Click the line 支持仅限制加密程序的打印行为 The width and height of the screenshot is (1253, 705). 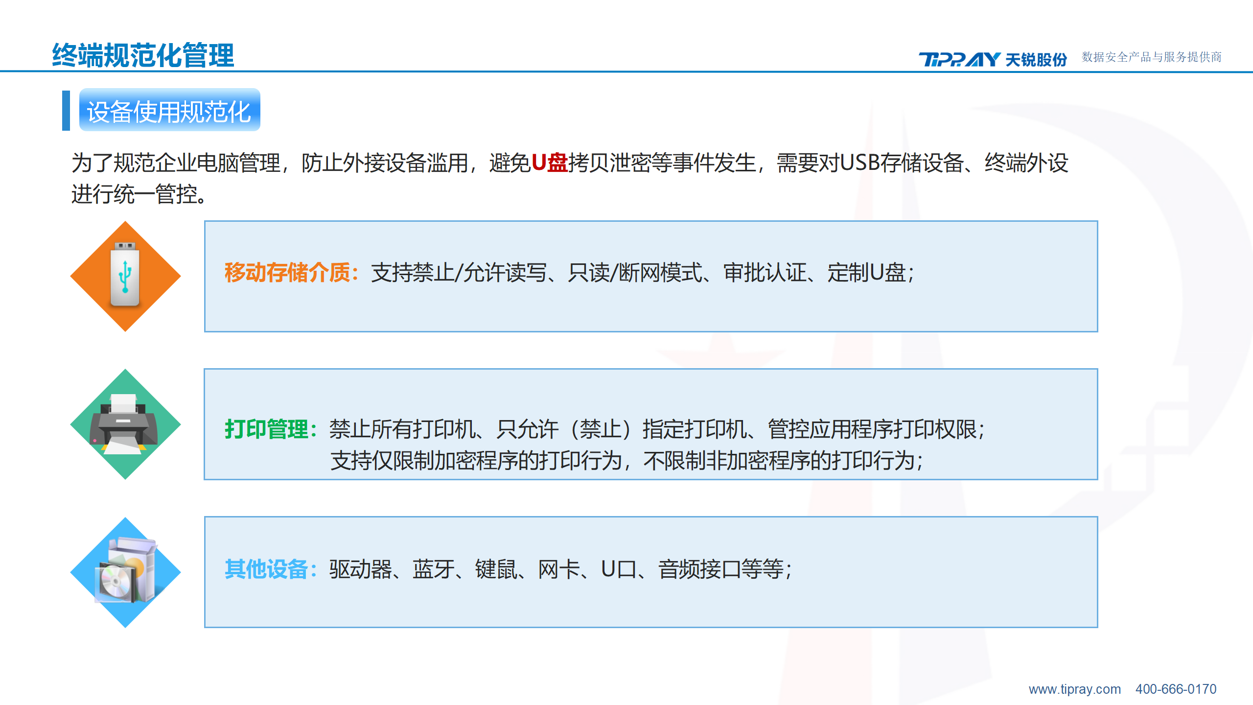pos(477,461)
